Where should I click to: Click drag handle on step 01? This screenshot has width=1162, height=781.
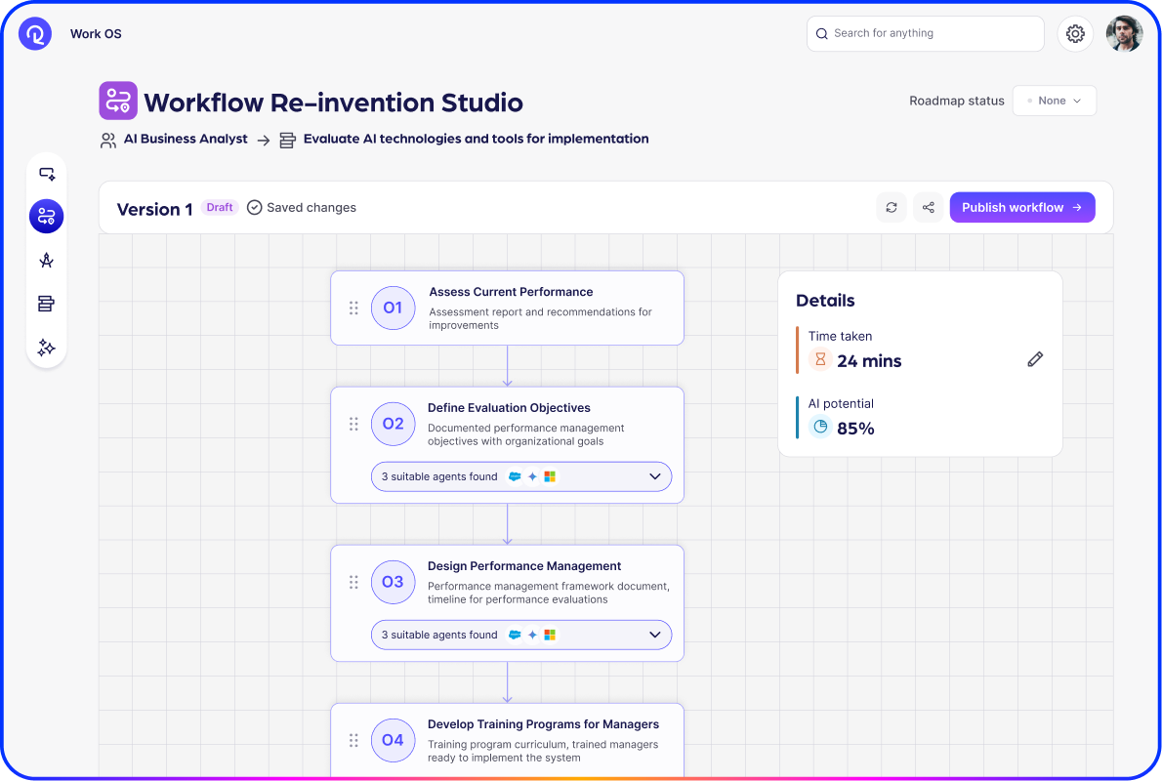[353, 308]
